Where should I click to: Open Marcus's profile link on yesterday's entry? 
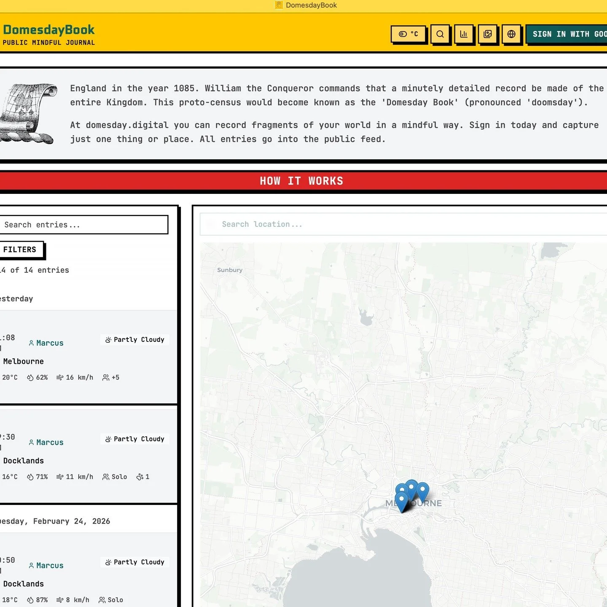click(50, 343)
